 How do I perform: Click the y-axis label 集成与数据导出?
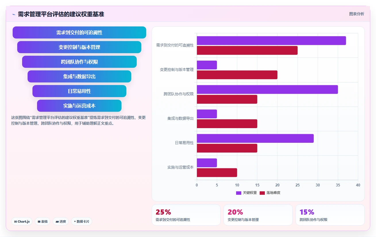(x=181, y=118)
